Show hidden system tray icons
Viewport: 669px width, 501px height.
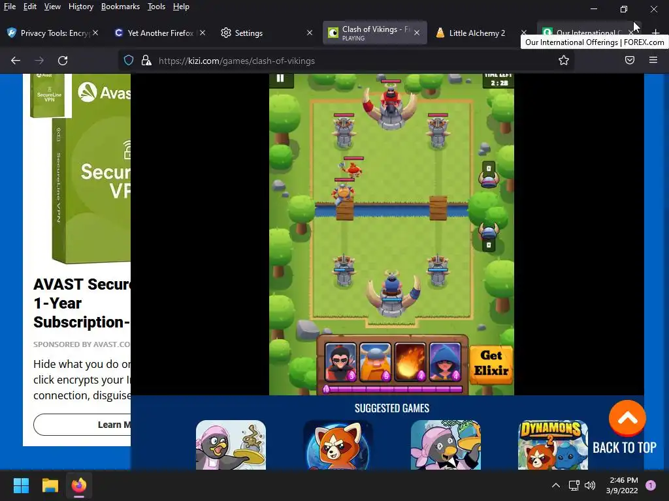point(556,485)
